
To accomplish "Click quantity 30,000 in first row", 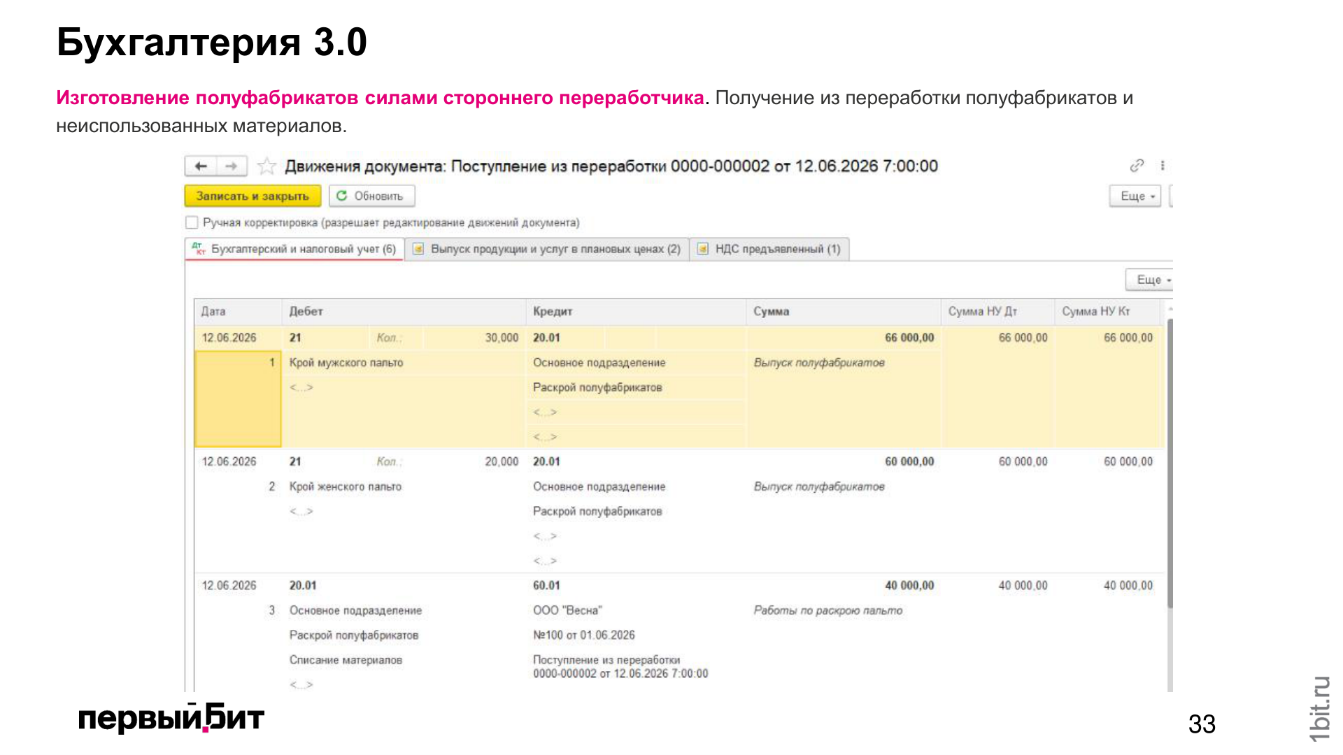I will pyautogui.click(x=502, y=338).
